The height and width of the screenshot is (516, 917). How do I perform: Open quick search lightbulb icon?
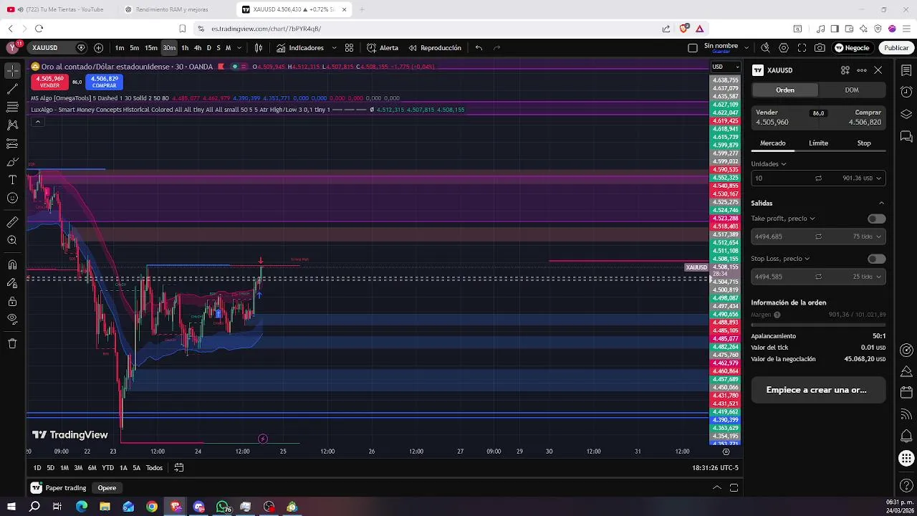coord(765,48)
